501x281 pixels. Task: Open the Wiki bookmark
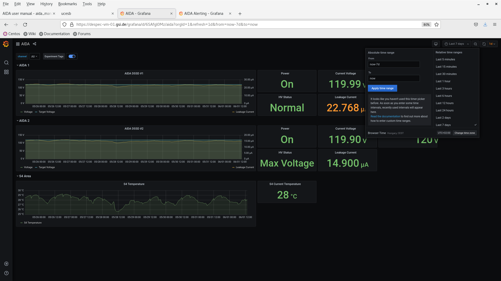(x=29, y=34)
